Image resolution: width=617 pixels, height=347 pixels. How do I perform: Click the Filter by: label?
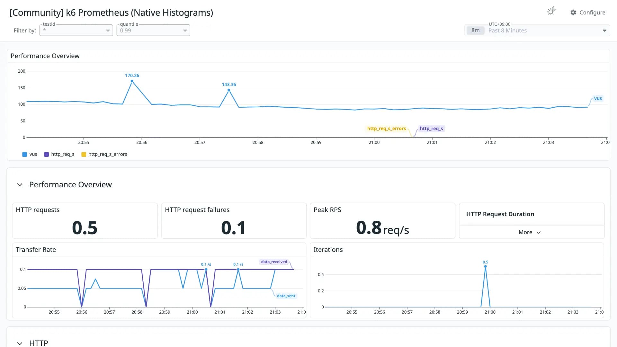click(25, 31)
